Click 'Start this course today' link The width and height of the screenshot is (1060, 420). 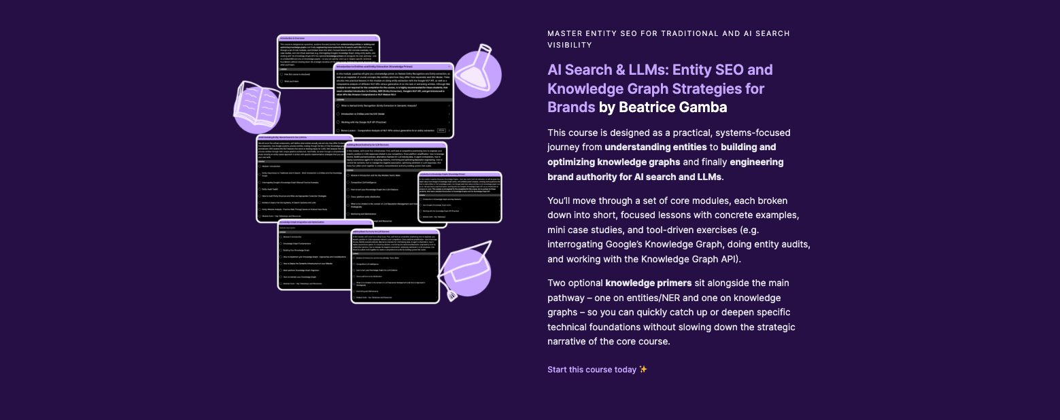(x=592, y=370)
